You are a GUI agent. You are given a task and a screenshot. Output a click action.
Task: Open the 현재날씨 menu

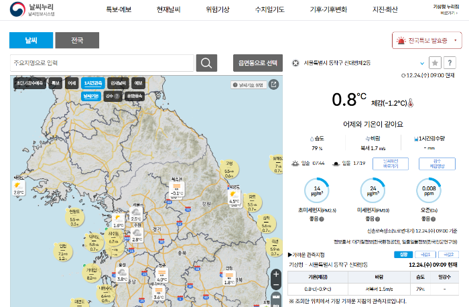[168, 9]
